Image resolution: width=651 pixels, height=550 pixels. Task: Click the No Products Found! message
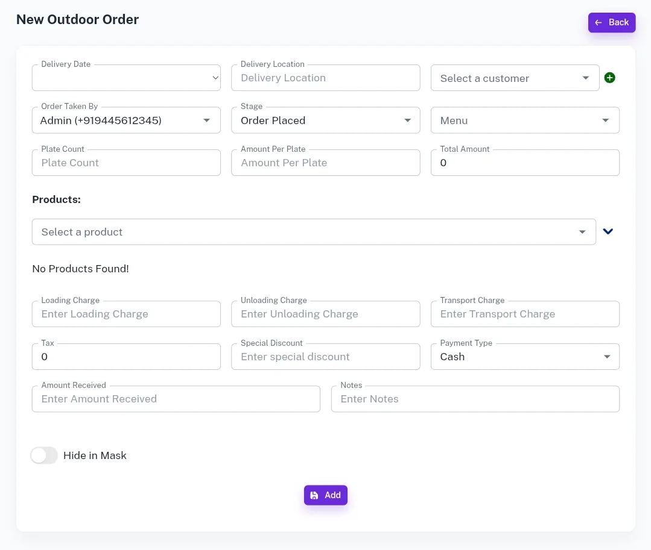(80, 269)
